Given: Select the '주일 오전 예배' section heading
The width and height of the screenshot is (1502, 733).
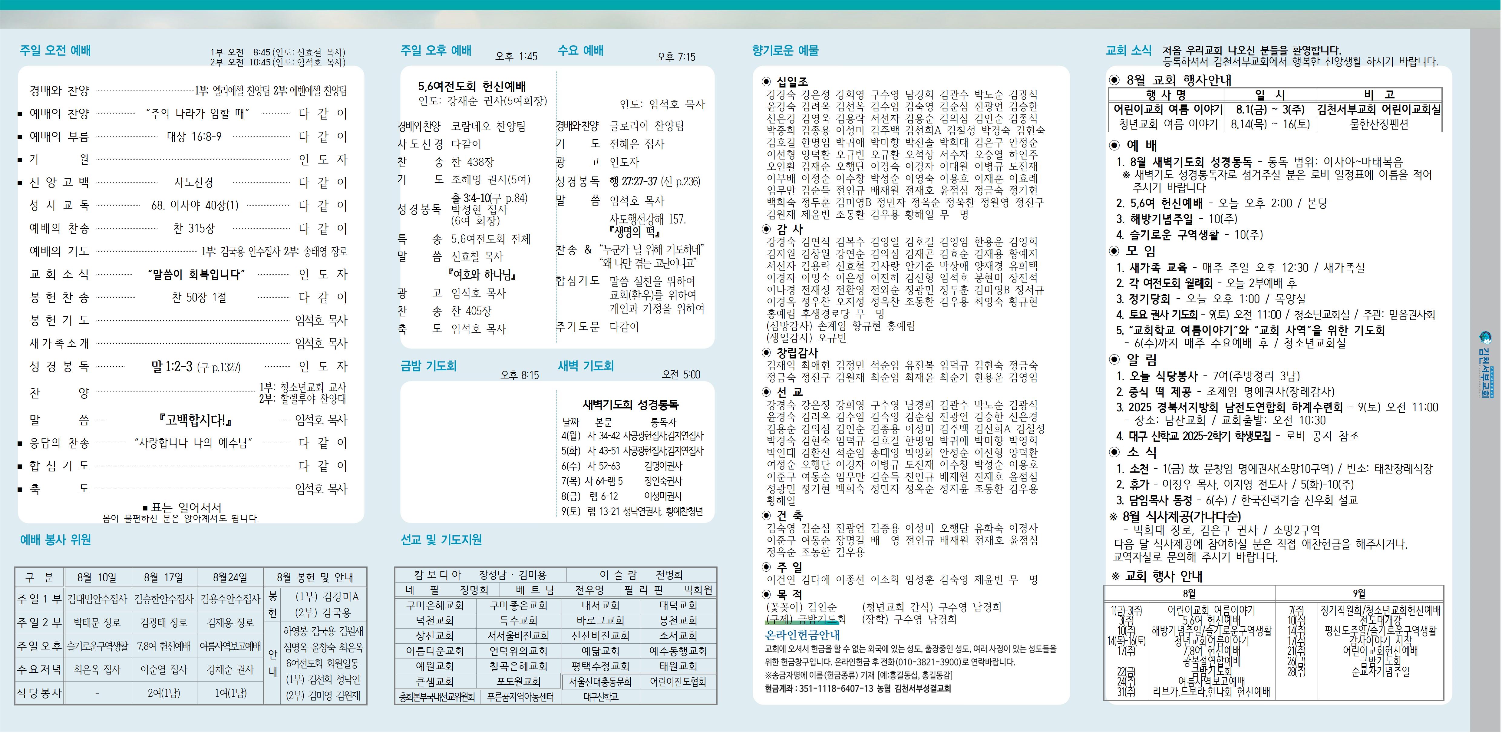Looking at the screenshot, I should (55, 50).
